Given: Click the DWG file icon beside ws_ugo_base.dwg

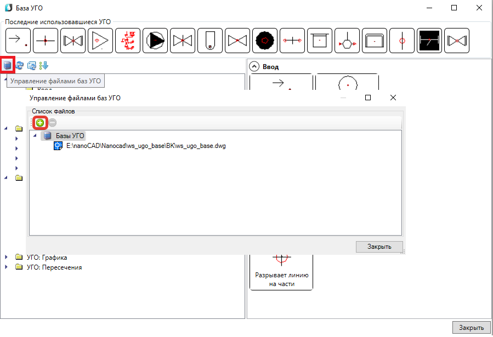Looking at the screenshot, I should click(58, 146).
